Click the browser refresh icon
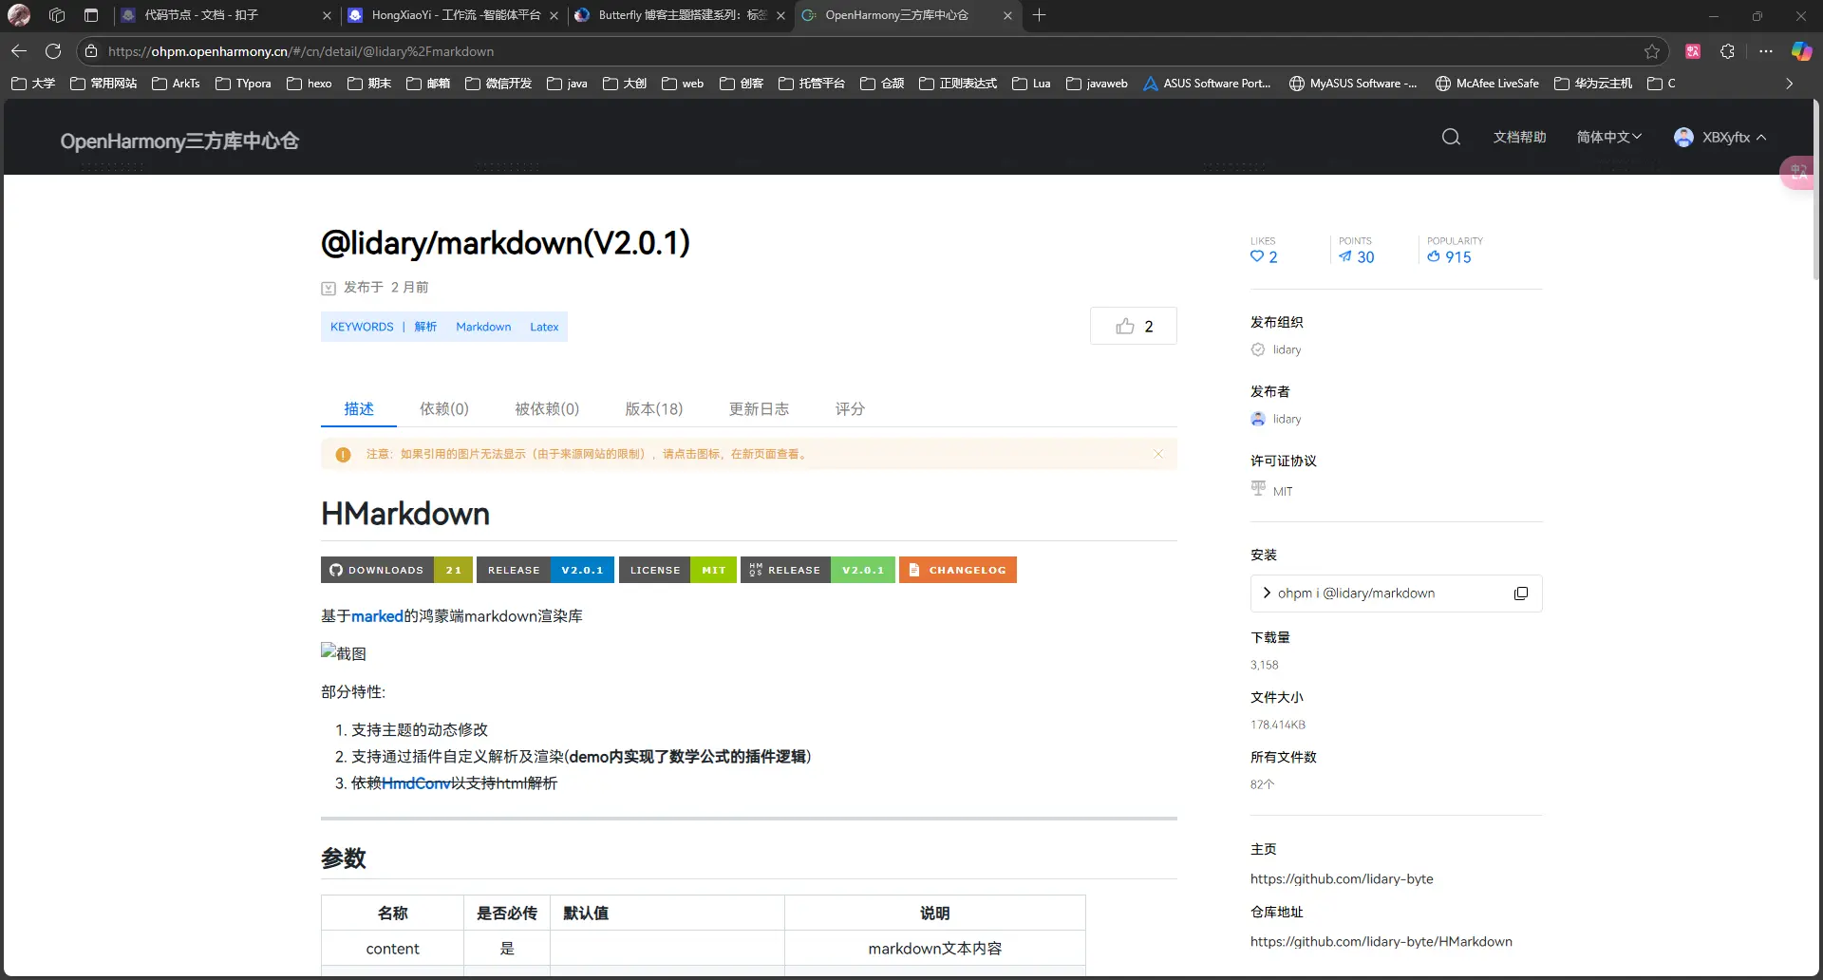The image size is (1823, 980). point(53,51)
